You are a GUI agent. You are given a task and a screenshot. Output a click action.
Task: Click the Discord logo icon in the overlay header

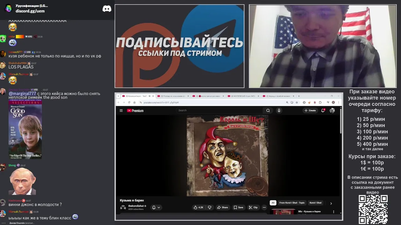pos(107,9)
